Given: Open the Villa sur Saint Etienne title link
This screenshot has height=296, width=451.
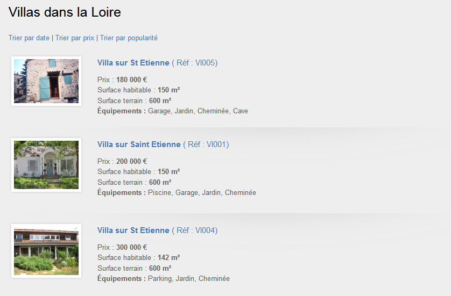Looking at the screenshot, I should point(139,145).
